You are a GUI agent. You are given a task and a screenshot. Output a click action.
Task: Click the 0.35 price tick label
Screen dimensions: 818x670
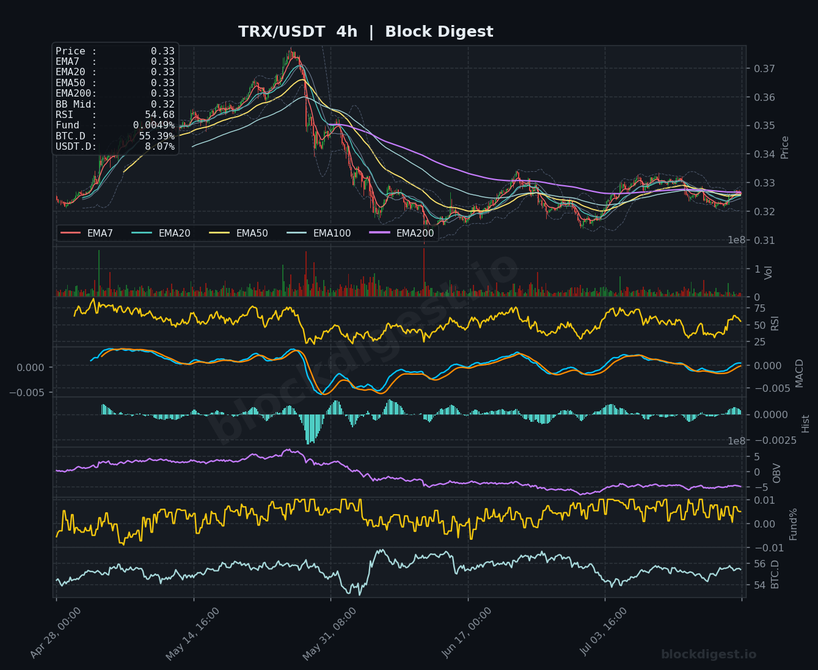[x=765, y=126]
